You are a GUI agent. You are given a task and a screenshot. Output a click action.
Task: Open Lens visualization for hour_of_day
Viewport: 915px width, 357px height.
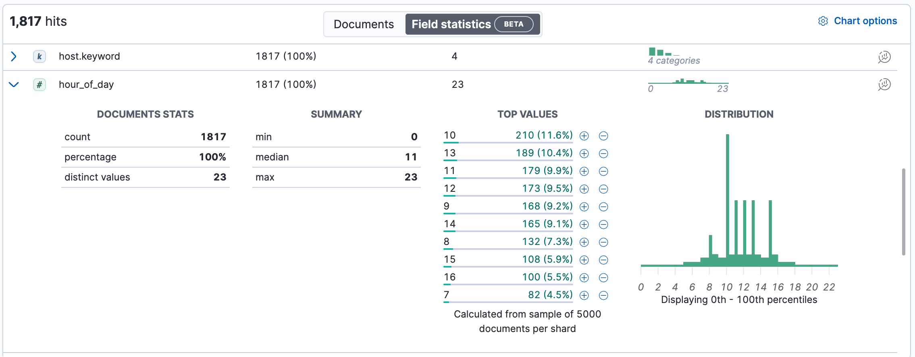884,85
